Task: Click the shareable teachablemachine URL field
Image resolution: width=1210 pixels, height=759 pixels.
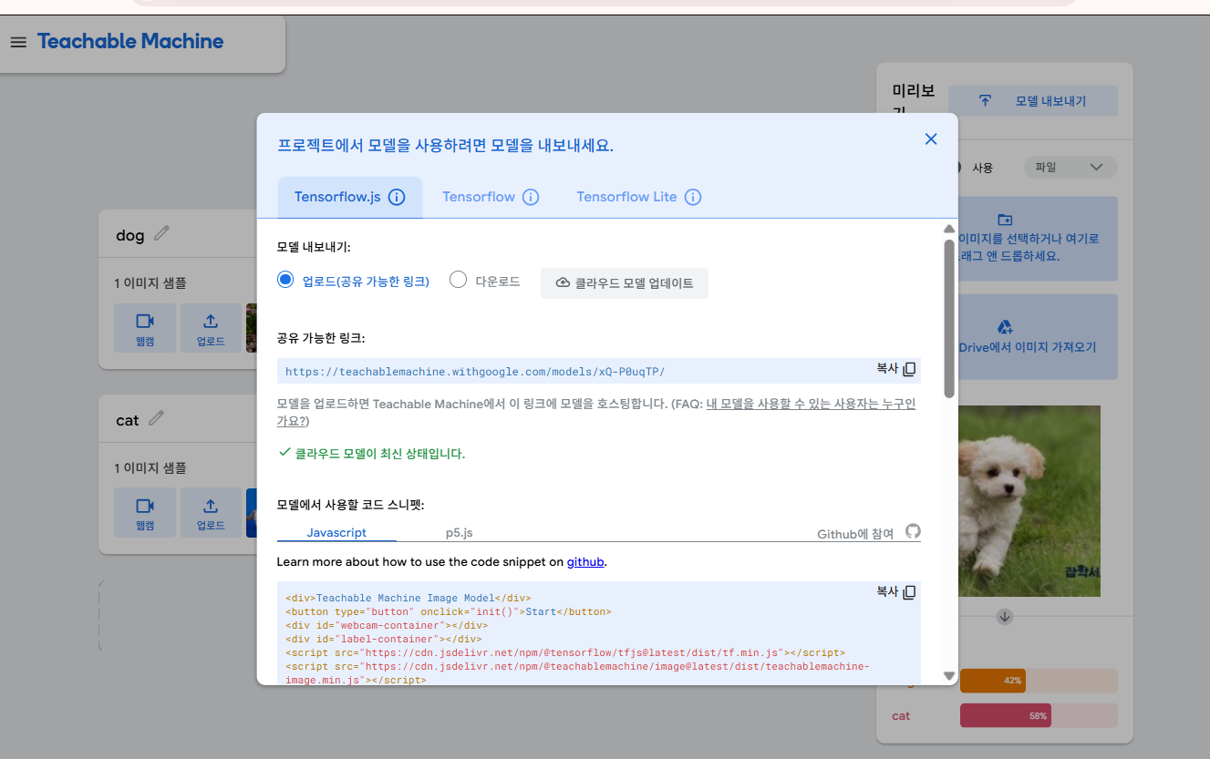Action: 599,371
